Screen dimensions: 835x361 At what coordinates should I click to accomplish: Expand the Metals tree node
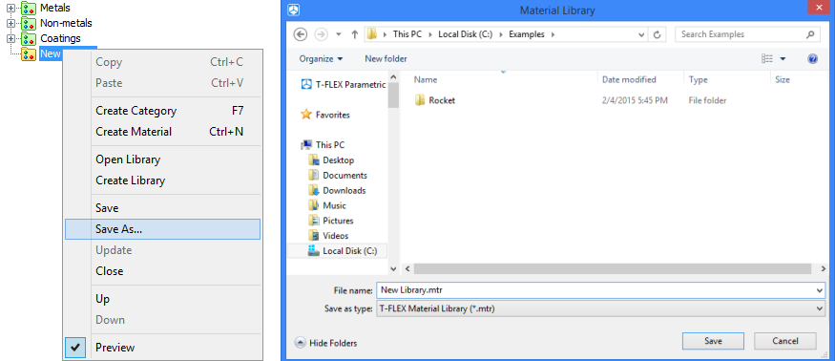coord(10,8)
